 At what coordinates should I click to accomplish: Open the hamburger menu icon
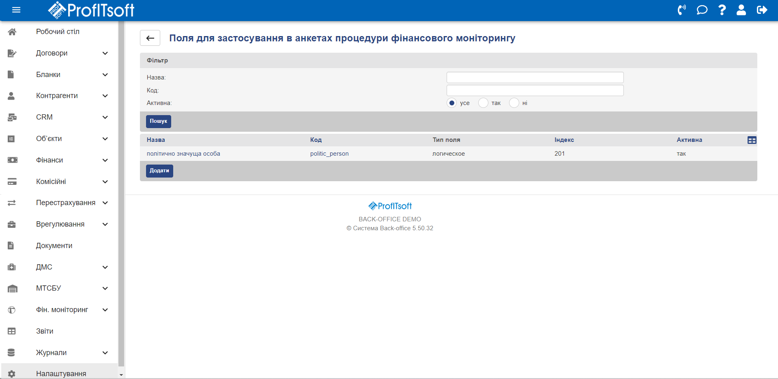16,10
